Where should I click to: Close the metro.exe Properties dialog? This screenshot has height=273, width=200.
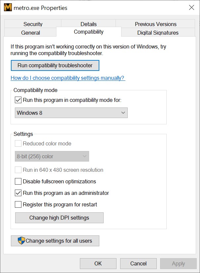191,8
